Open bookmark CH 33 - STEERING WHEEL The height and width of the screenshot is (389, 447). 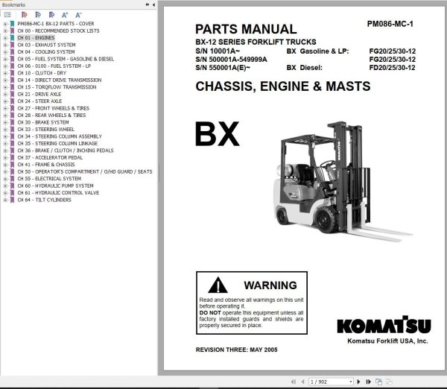point(46,130)
